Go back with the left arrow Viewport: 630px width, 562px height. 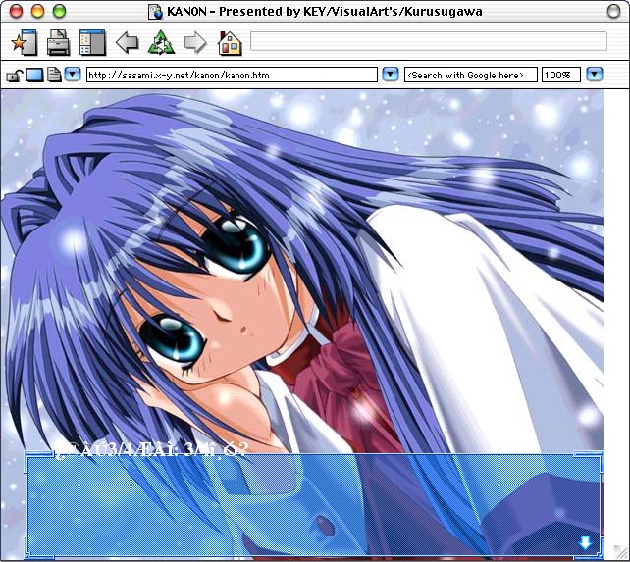[128, 42]
